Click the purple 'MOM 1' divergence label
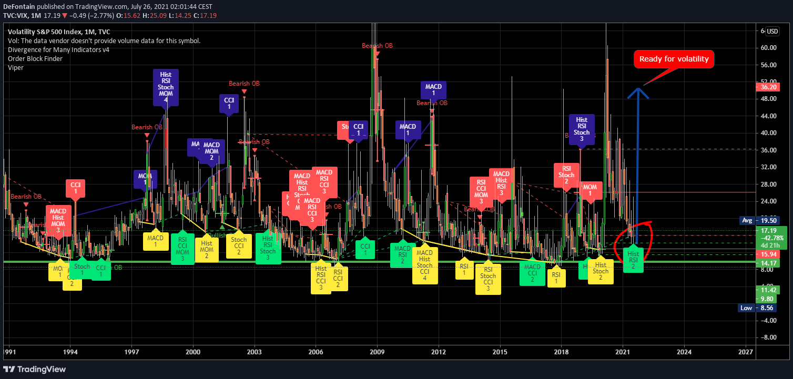 (x=146, y=178)
